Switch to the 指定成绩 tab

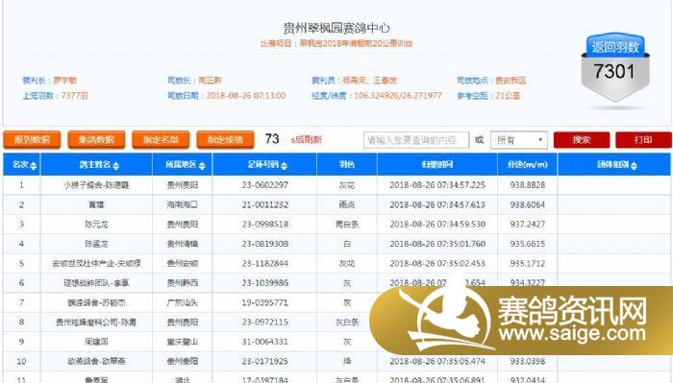(x=225, y=139)
